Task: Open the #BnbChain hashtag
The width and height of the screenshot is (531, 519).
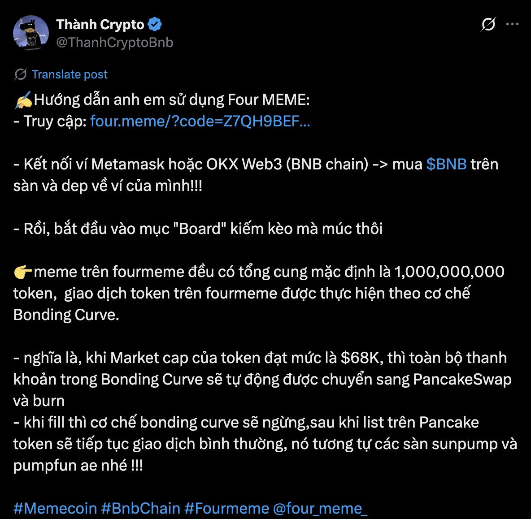Action: click(x=140, y=508)
